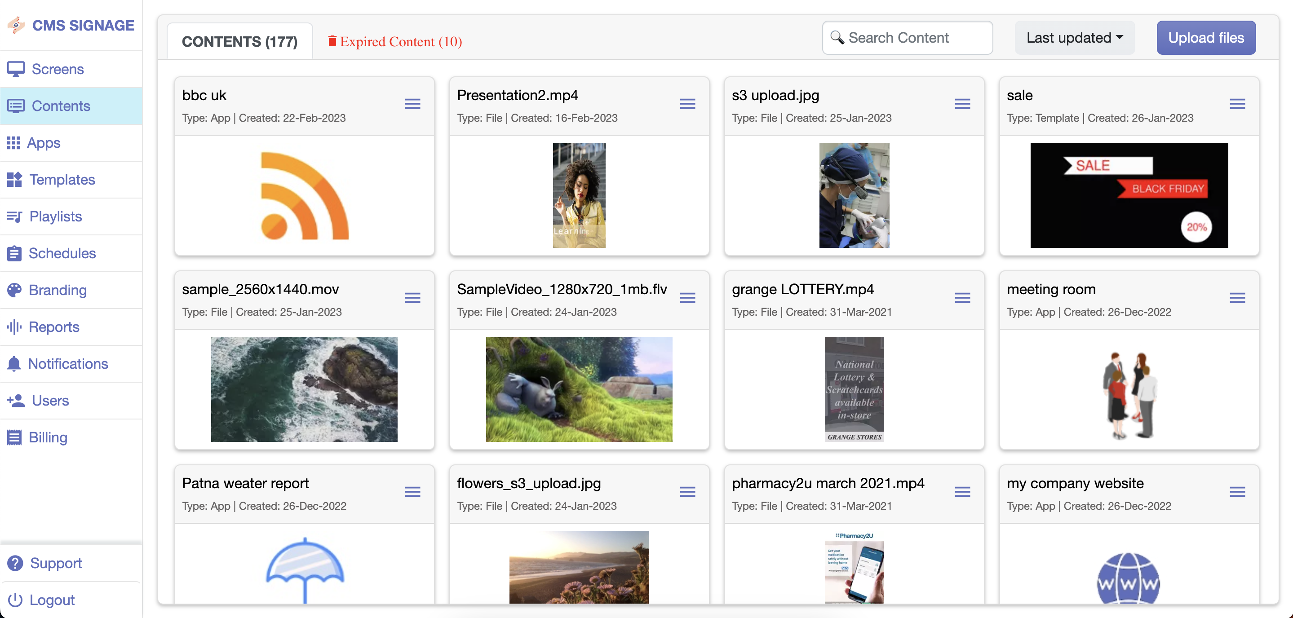Expand options menu for meeting room card

pyautogui.click(x=1237, y=298)
